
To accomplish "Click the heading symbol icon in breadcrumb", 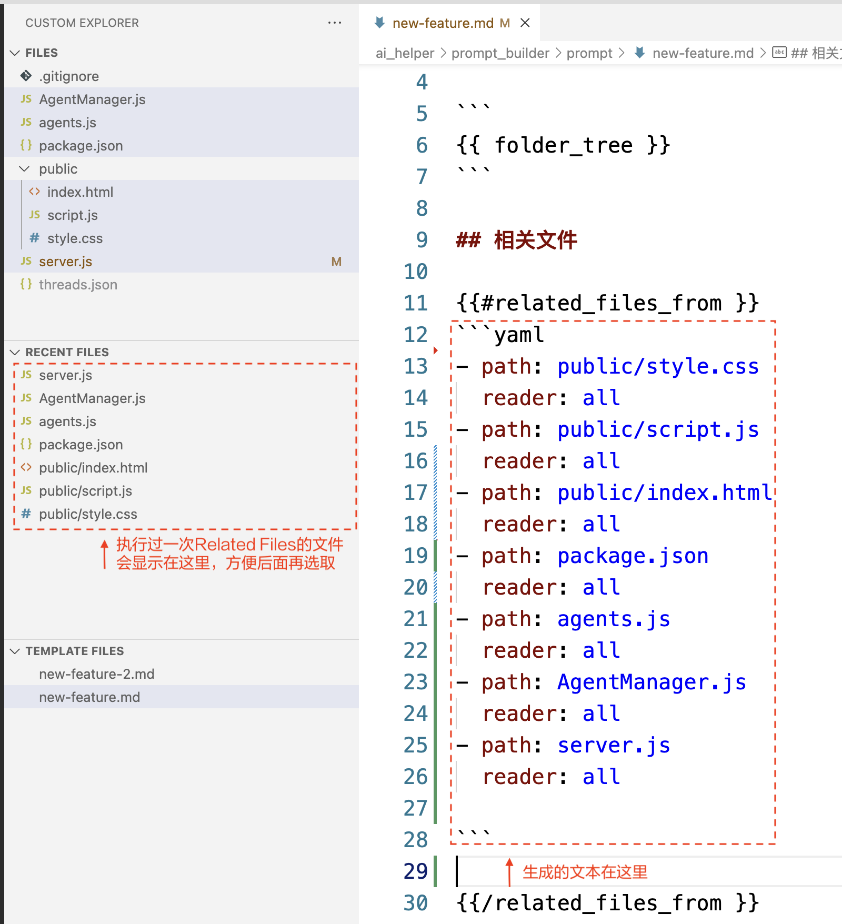I will click(x=779, y=52).
